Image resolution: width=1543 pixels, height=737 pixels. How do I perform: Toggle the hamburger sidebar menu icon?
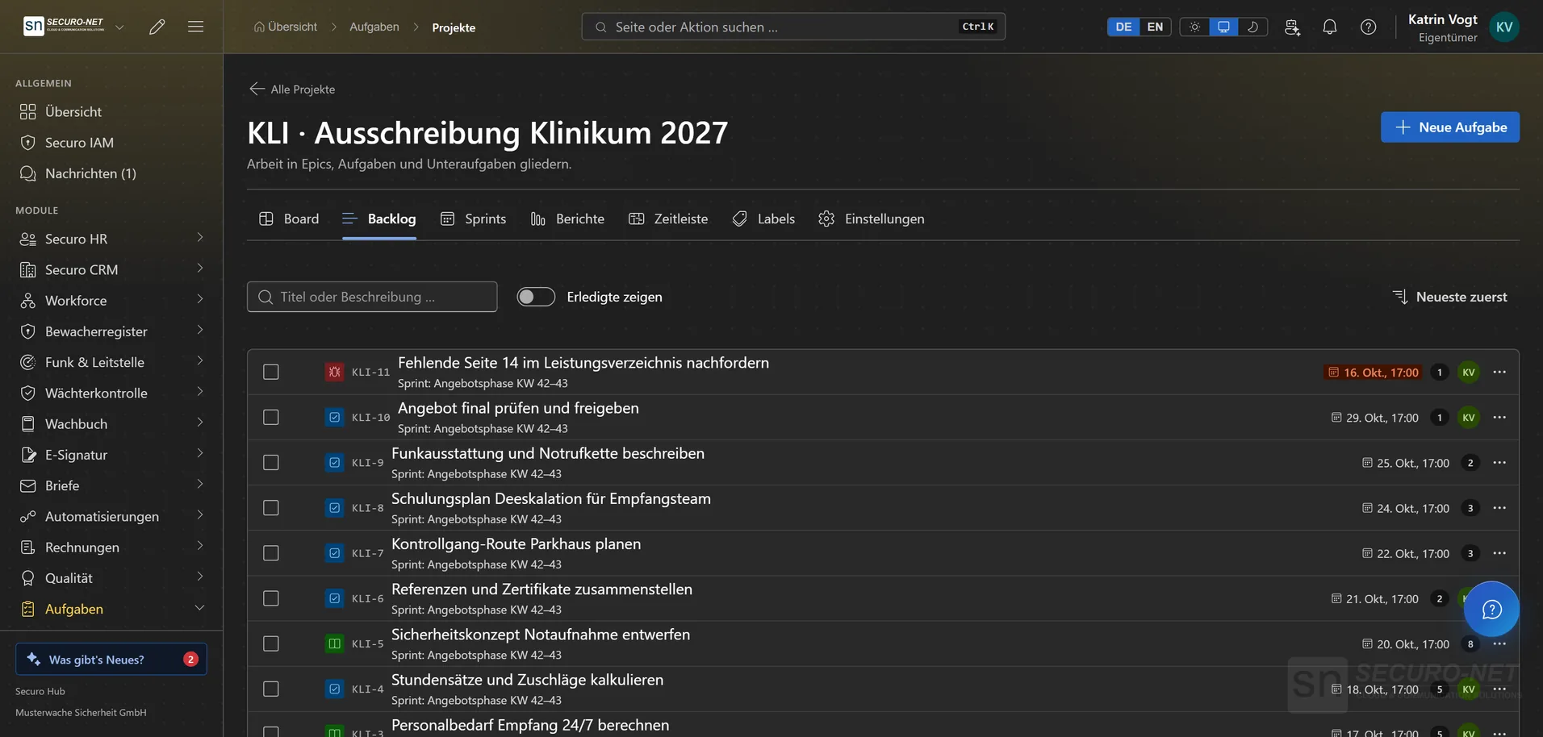[x=195, y=27]
